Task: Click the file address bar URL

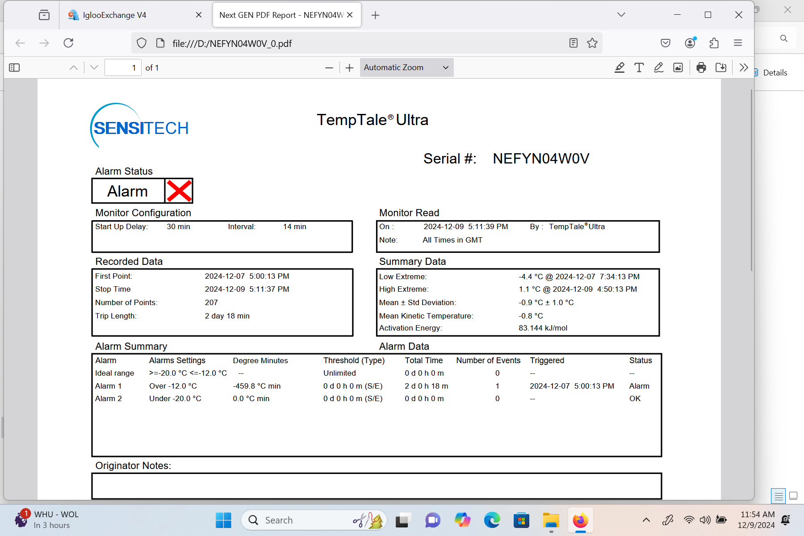Action: (232, 43)
